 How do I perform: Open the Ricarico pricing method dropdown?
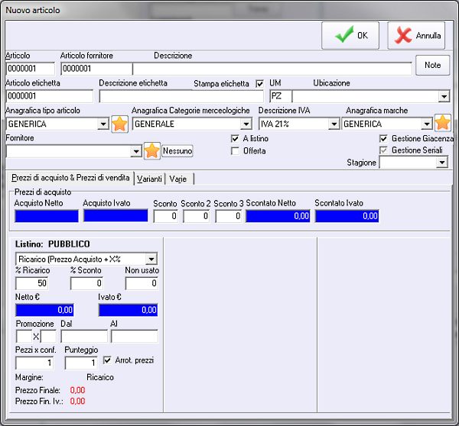click(x=151, y=259)
